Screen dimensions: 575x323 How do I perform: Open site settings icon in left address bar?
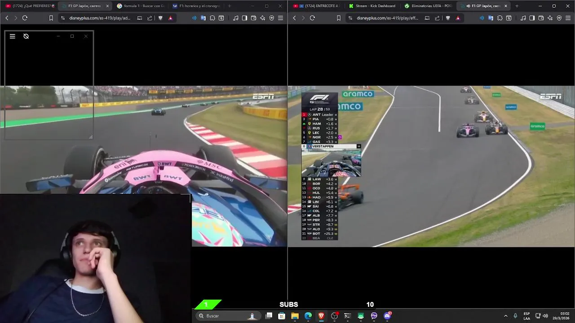tap(63, 18)
